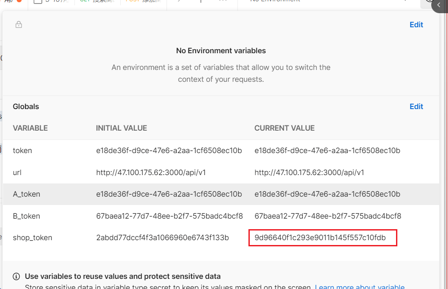Click the Globals section heading
This screenshot has width=448, height=289.
26,106
